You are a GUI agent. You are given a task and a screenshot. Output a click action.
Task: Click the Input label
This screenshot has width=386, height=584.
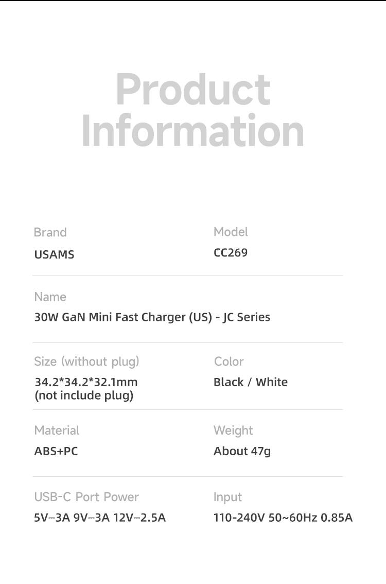[x=227, y=497]
